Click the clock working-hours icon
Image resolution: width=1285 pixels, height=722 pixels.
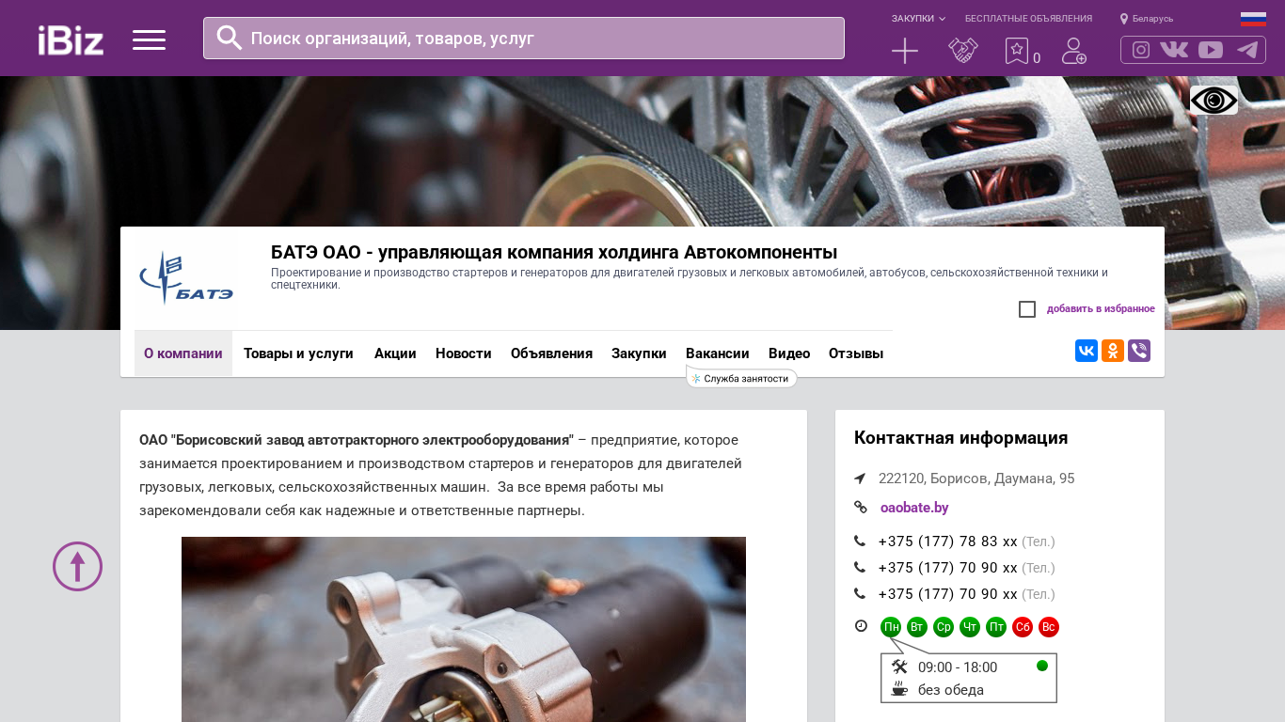(x=861, y=626)
